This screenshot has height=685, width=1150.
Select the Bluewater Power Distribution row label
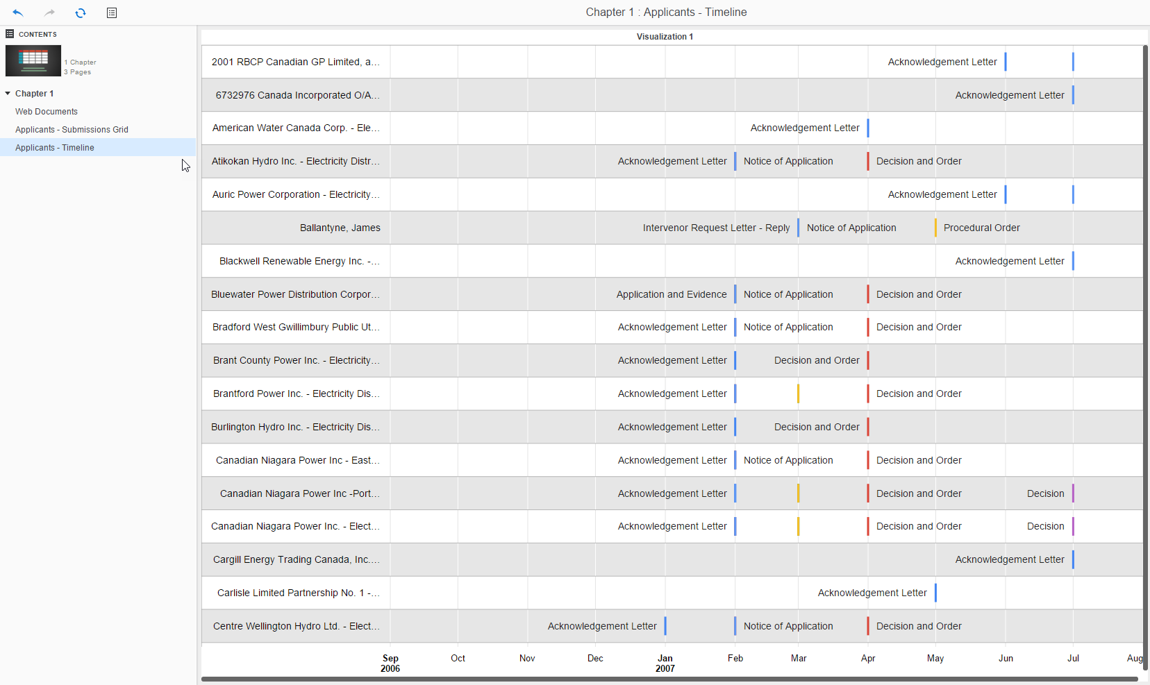pos(295,294)
